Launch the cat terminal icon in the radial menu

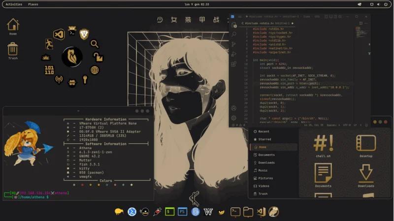point(72,31)
